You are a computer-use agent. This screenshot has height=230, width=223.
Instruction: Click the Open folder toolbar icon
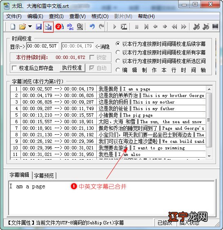[x=22, y=27]
